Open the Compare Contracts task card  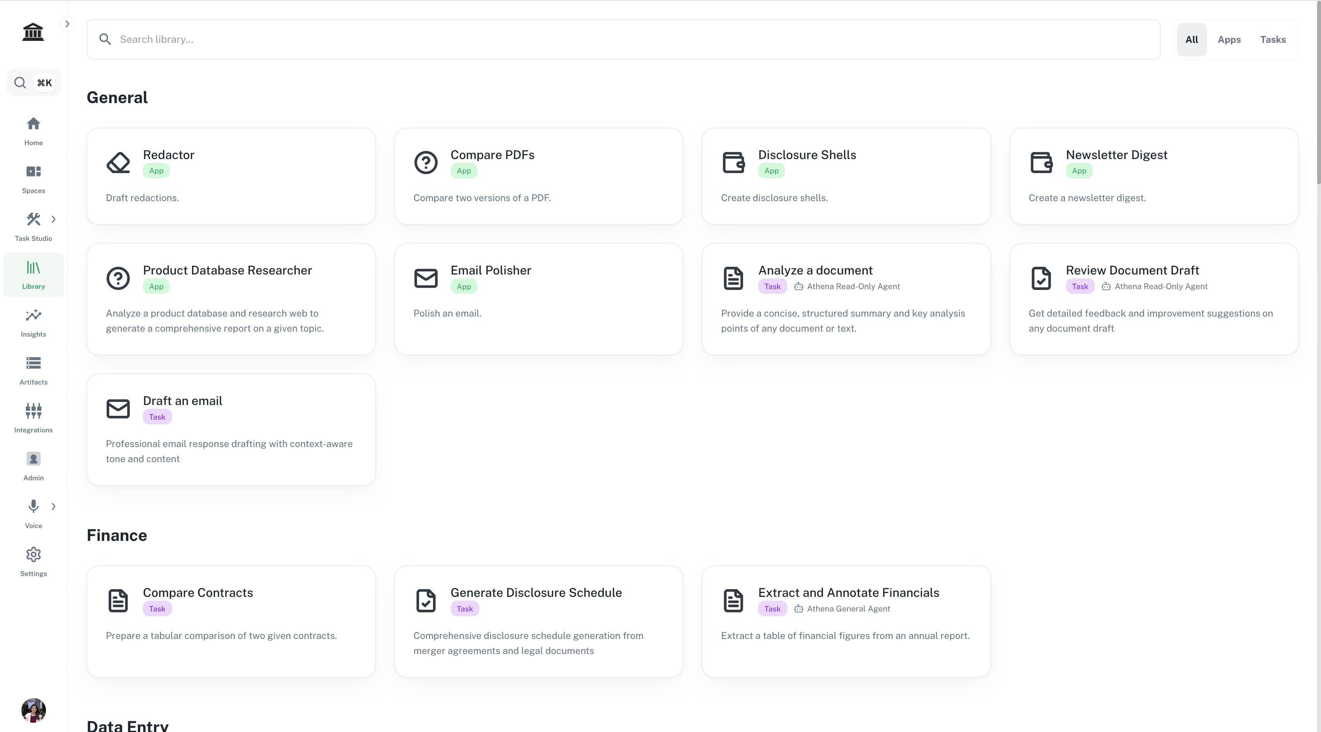[231, 621]
